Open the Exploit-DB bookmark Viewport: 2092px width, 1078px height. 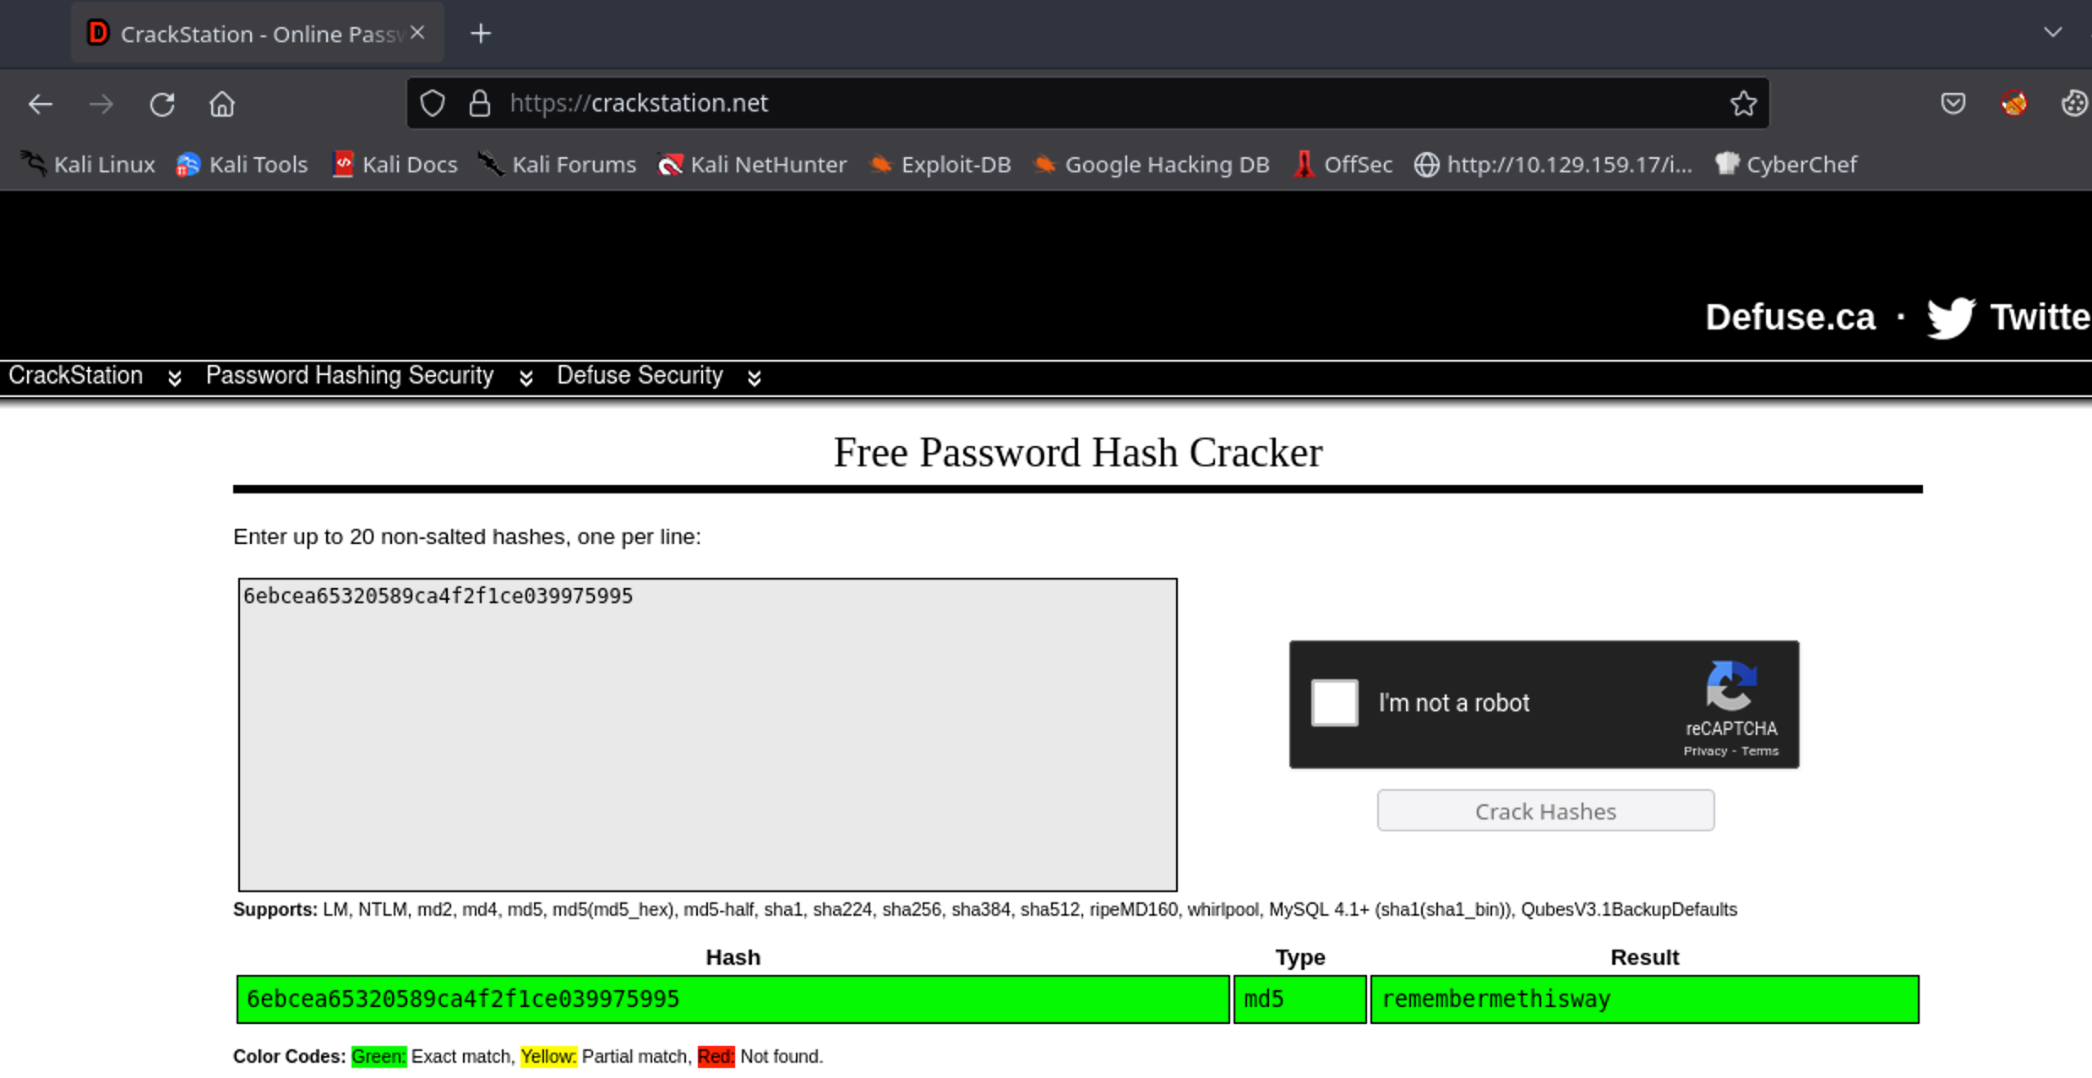coord(940,164)
